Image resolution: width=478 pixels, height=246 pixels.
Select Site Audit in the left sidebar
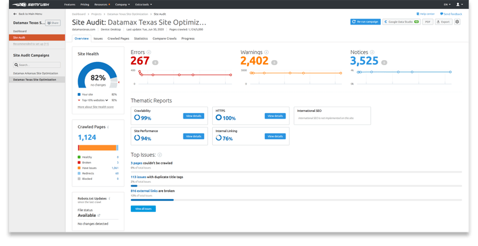(37, 38)
